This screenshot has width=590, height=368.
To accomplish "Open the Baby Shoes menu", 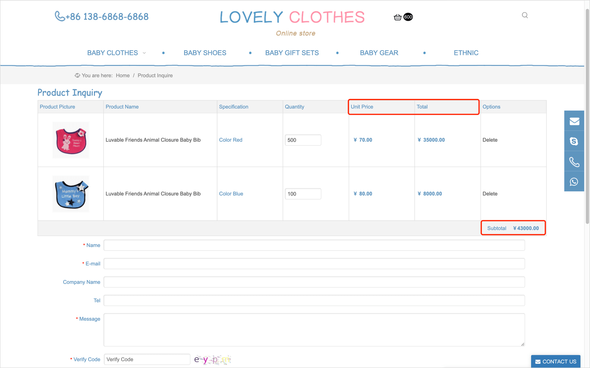I will (205, 53).
